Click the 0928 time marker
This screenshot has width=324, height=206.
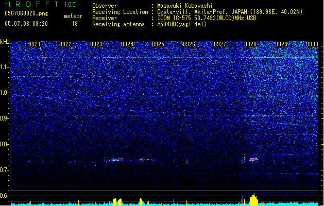pyautogui.click(x=250, y=44)
